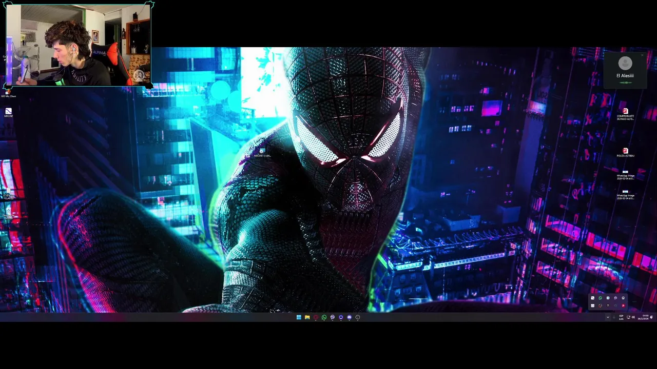Open the ESP LAA language switcher
This screenshot has width=657, height=369.
tap(621, 317)
